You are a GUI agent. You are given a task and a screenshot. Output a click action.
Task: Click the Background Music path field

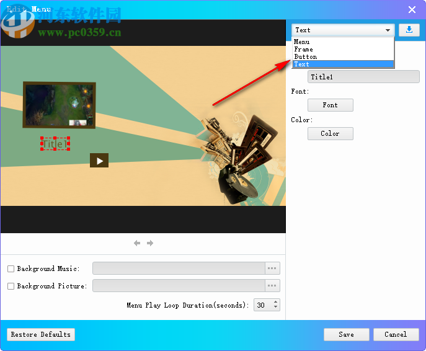point(179,269)
